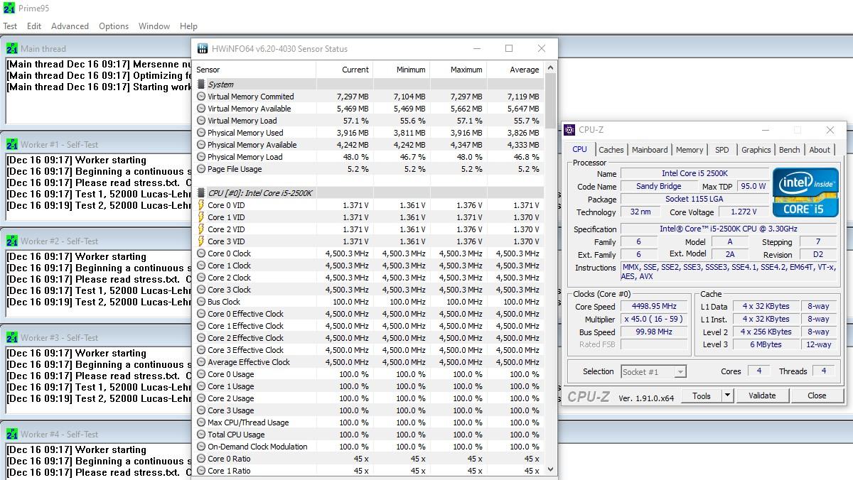Select the Core 0 Ratio row in HWiNFO64

368,459
